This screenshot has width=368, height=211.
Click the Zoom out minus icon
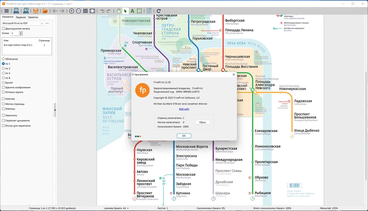[x=79, y=11]
